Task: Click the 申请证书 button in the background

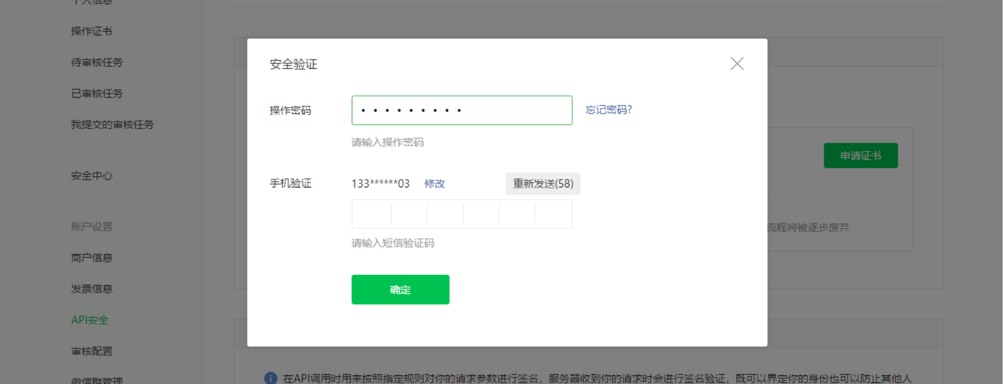Action: (861, 155)
